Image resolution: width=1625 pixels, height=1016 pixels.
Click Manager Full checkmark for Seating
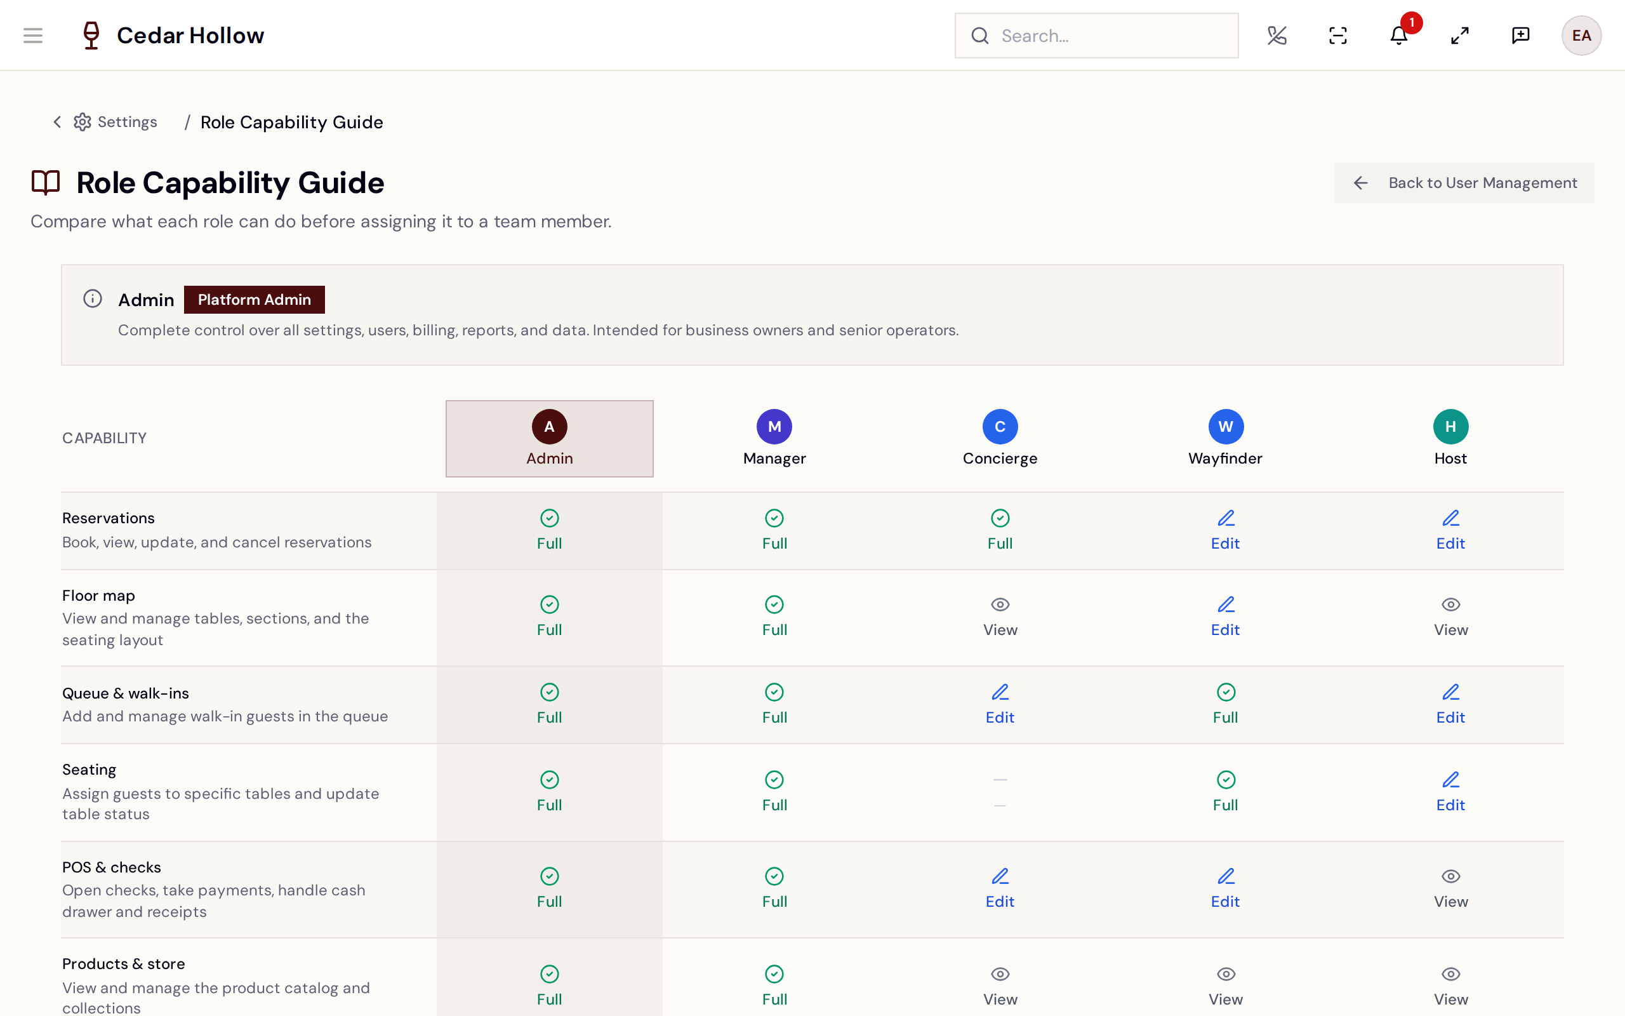[x=774, y=780]
